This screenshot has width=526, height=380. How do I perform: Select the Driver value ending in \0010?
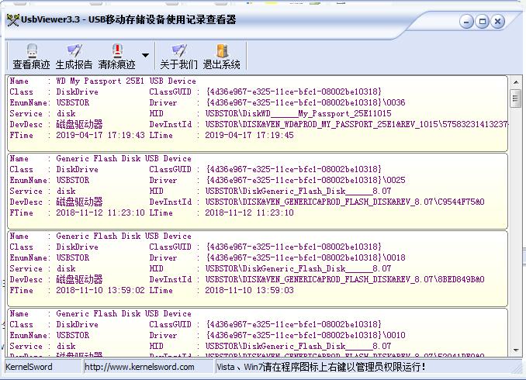coord(306,335)
